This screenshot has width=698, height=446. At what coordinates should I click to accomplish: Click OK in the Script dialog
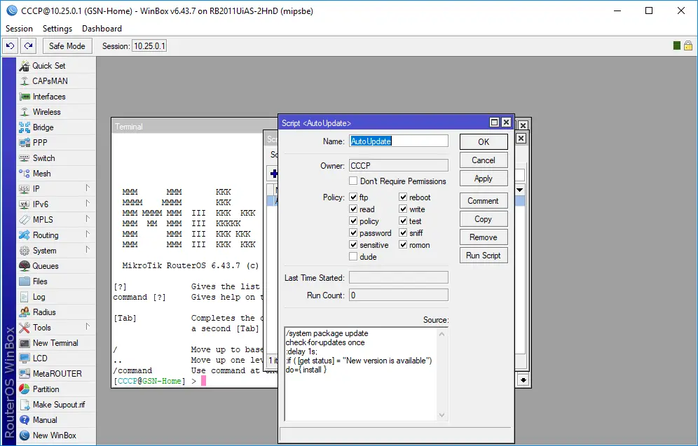pyautogui.click(x=484, y=142)
